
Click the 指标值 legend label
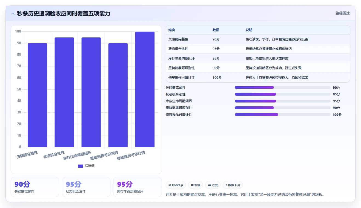90,166
